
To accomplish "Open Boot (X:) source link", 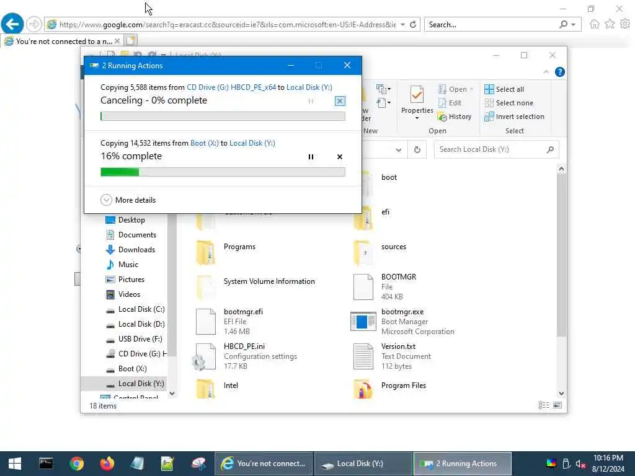I will [x=204, y=143].
